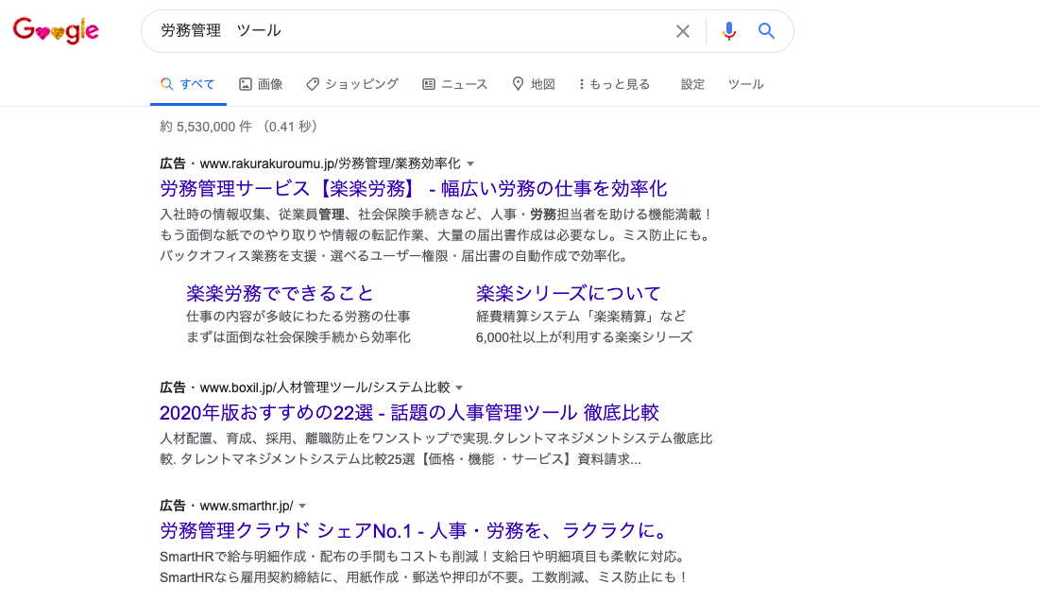Expand the ad disclosure arrow for smarthr.jp
The image size is (1040, 602).
pyautogui.click(x=302, y=505)
